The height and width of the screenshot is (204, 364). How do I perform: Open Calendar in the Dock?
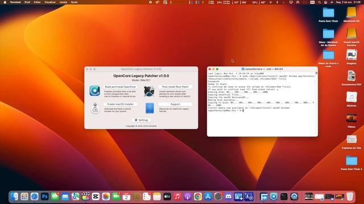pyautogui.click(x=126, y=197)
